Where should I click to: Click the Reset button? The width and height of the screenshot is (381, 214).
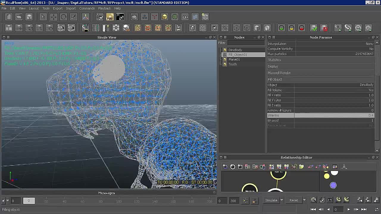pos(293,200)
